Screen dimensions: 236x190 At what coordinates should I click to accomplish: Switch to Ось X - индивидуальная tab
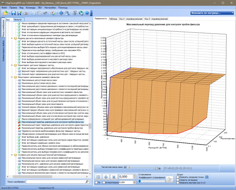coord(131,19)
